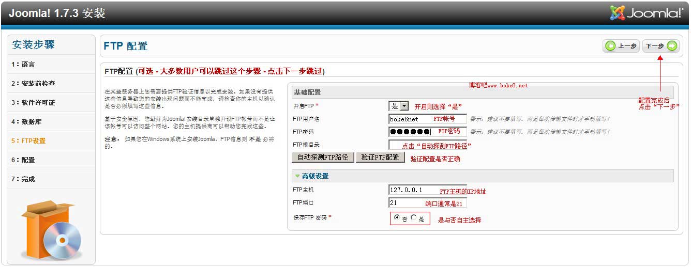Image resolution: width=691 pixels, height=267 pixels.
Task: Select 是 for 保存FTP密码
Action: (x=413, y=218)
